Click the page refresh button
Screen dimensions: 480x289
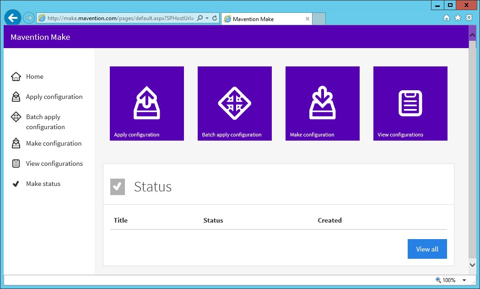pos(215,18)
